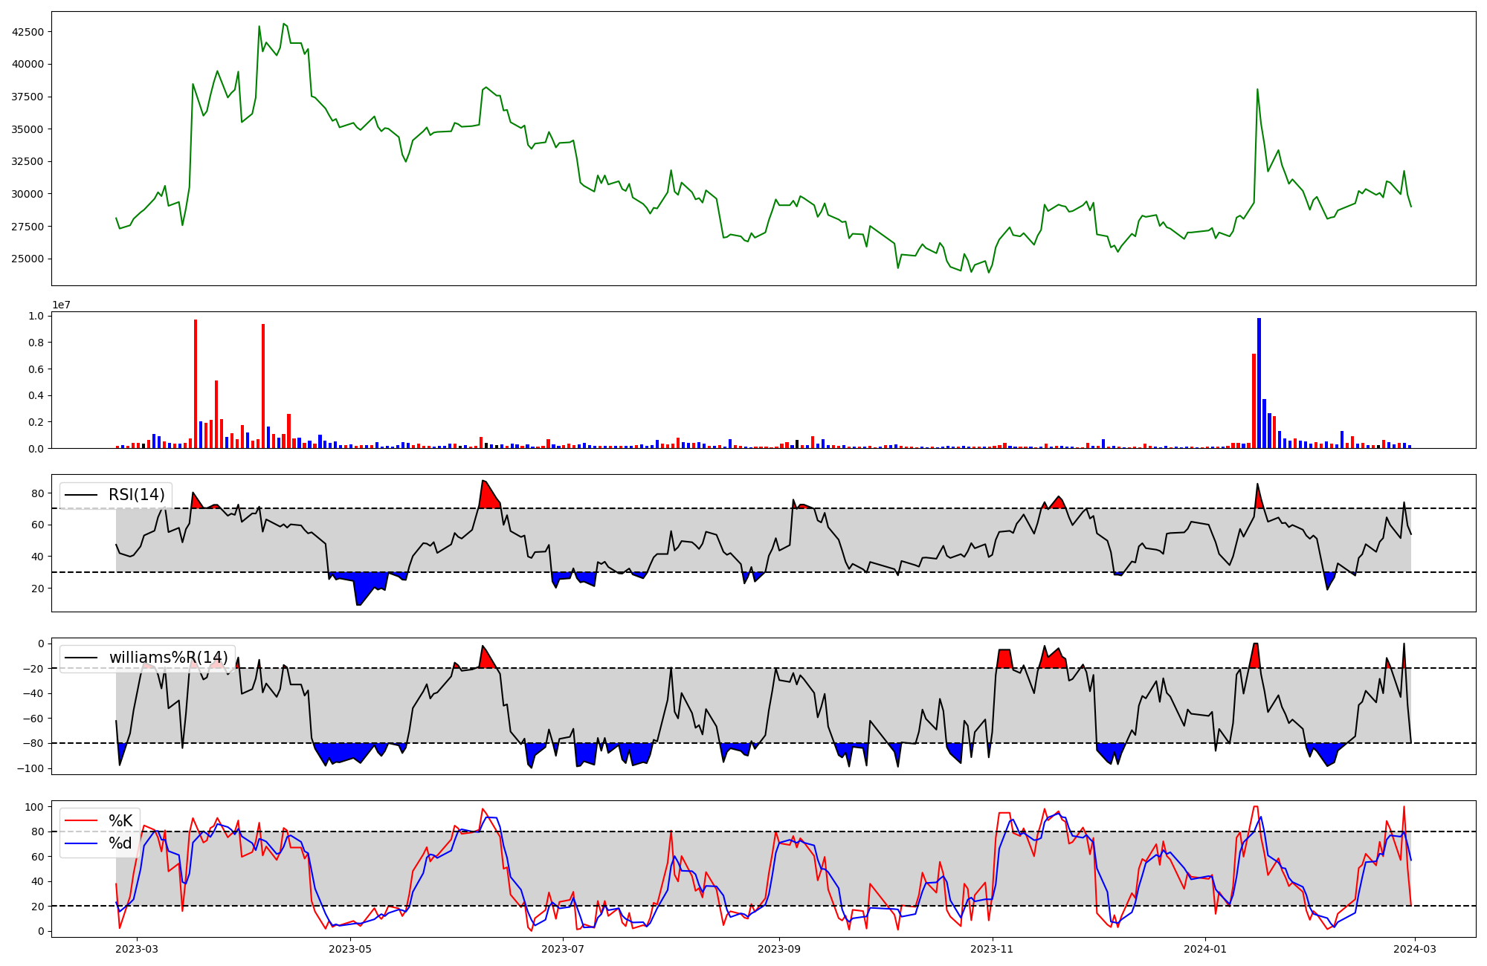Click the 2023-07 x-axis date label

[x=563, y=949]
